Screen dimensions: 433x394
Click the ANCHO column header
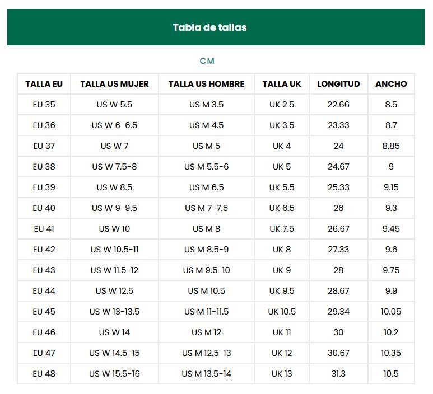[x=391, y=84]
